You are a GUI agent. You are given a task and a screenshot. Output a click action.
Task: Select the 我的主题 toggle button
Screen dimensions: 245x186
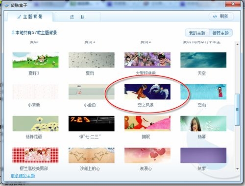point(197,33)
